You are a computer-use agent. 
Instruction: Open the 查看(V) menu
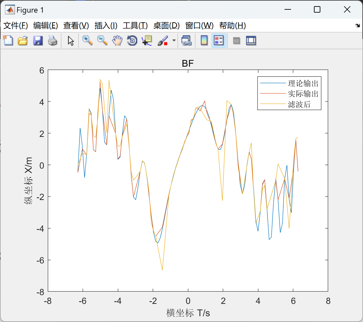(x=76, y=26)
